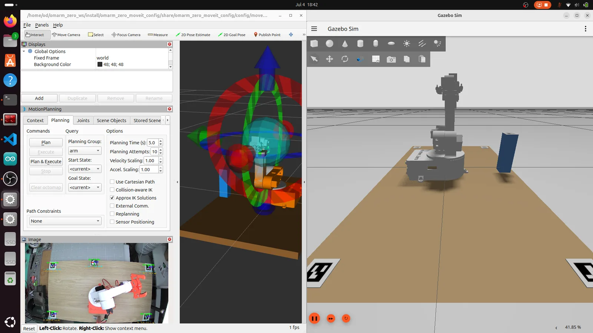This screenshot has width=593, height=333.
Task: Open Gazebo snap settings grid icon
Action: tap(376, 59)
